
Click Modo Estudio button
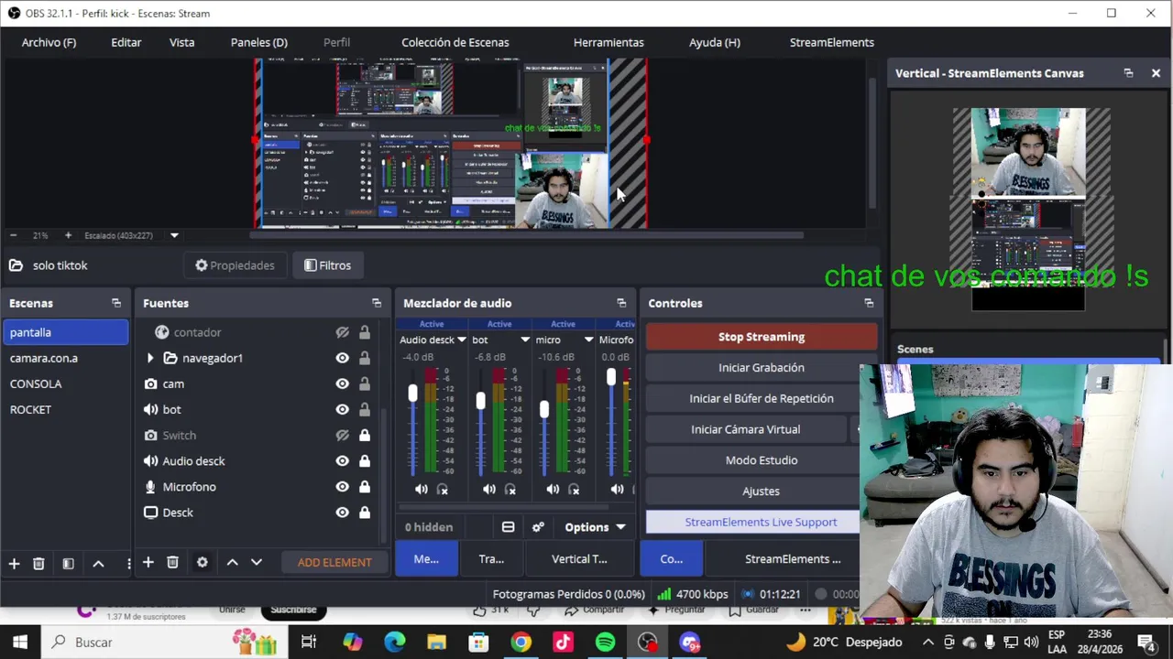762,460
